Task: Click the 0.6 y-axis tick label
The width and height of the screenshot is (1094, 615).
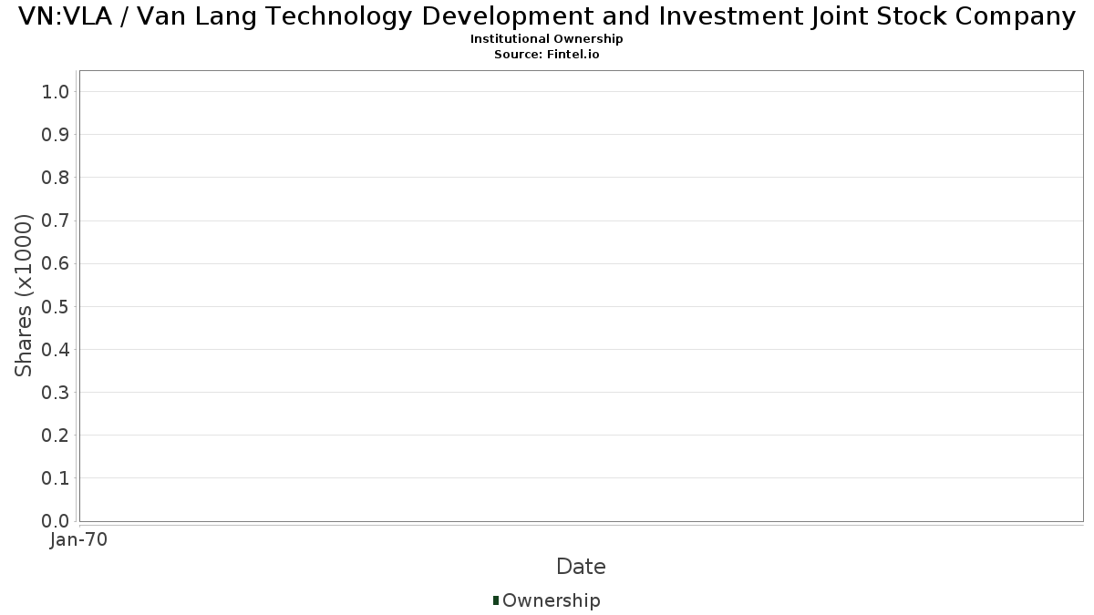Action: [56, 263]
